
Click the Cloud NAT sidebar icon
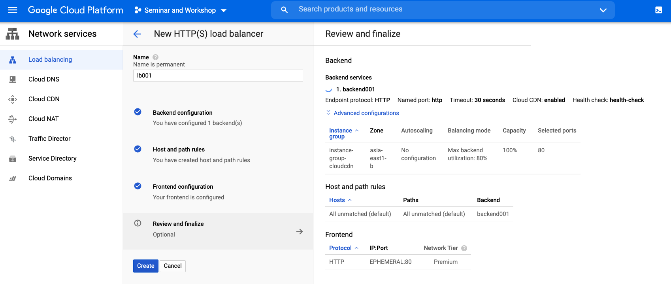pos(13,119)
